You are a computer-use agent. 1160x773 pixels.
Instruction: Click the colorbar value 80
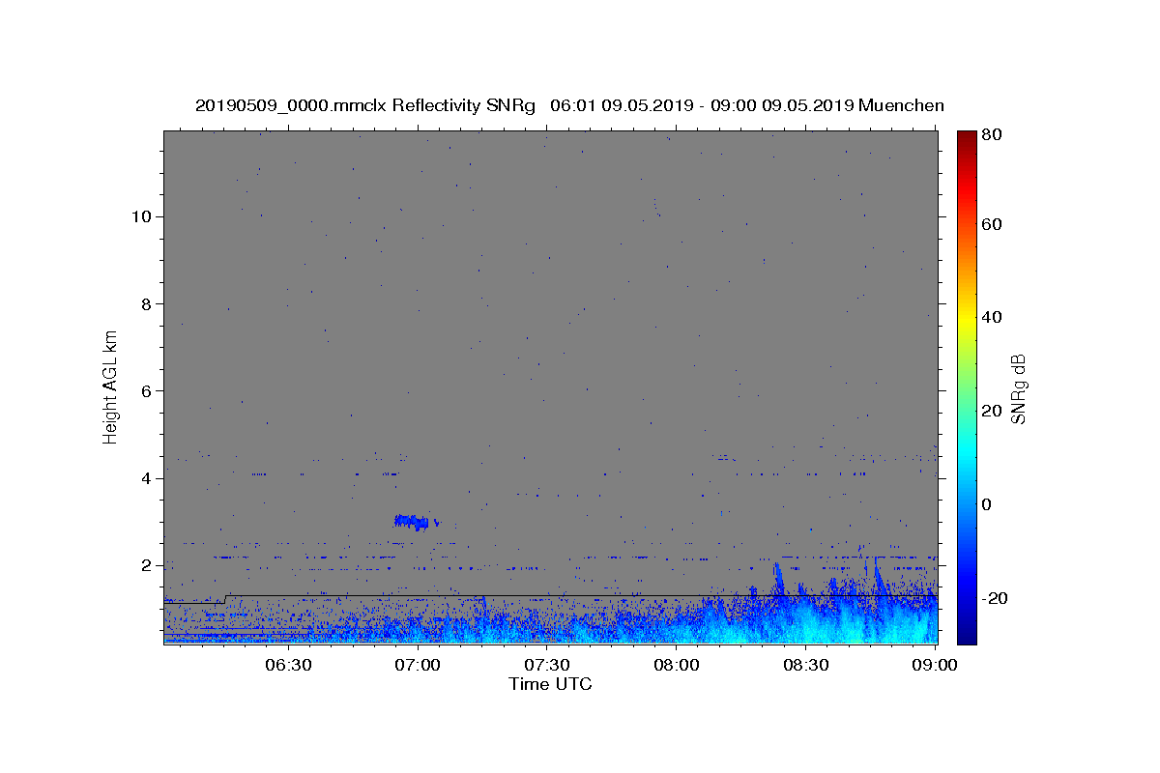pyautogui.click(x=993, y=136)
